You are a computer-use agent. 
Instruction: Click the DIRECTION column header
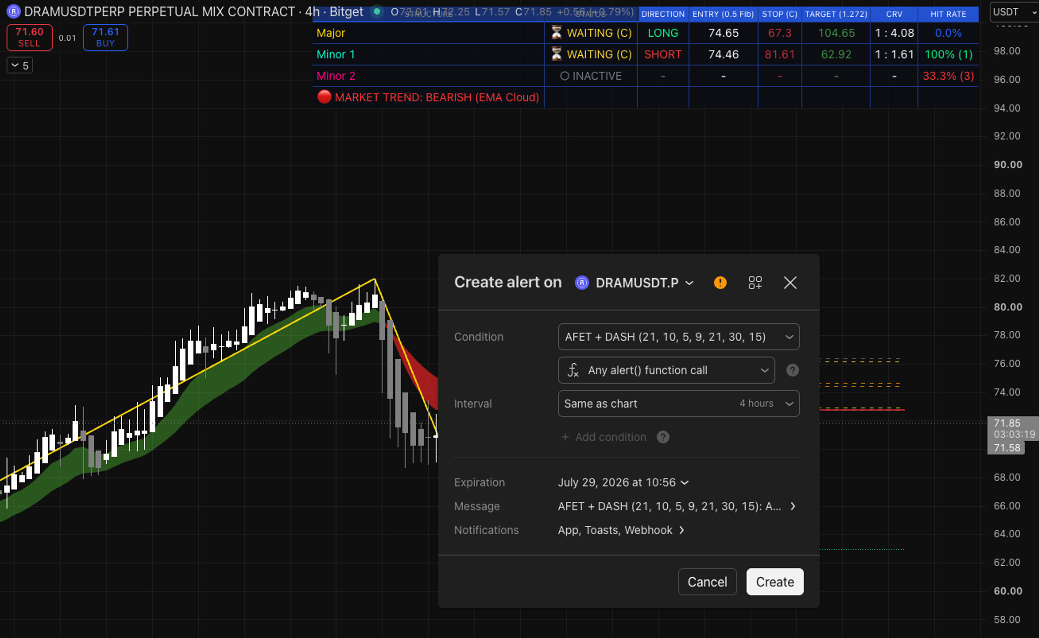coord(663,14)
